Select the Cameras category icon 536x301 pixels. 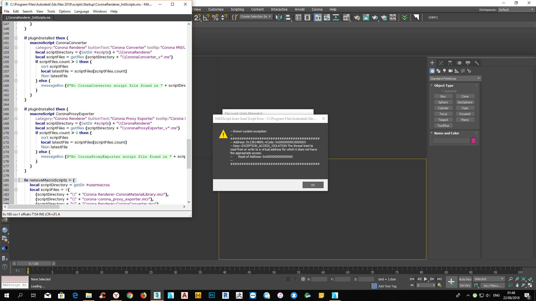click(x=451, y=71)
